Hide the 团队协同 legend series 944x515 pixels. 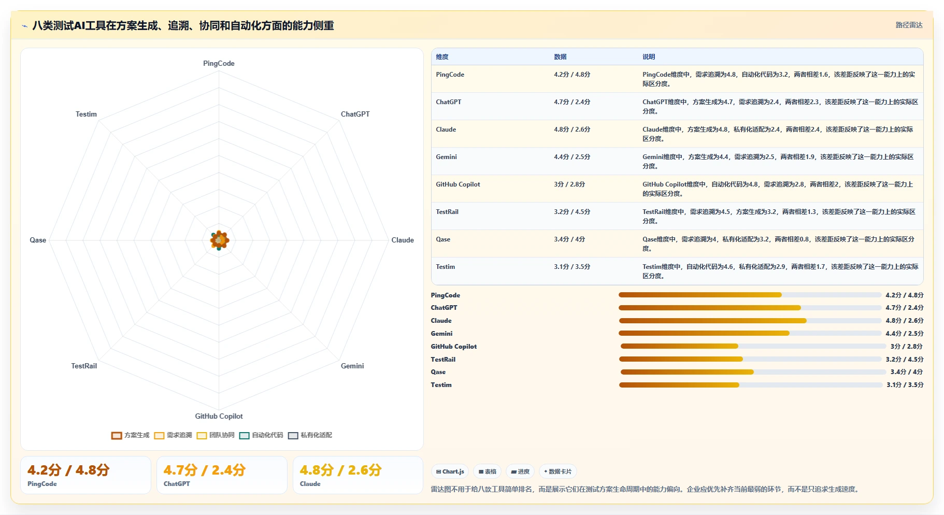(x=216, y=435)
